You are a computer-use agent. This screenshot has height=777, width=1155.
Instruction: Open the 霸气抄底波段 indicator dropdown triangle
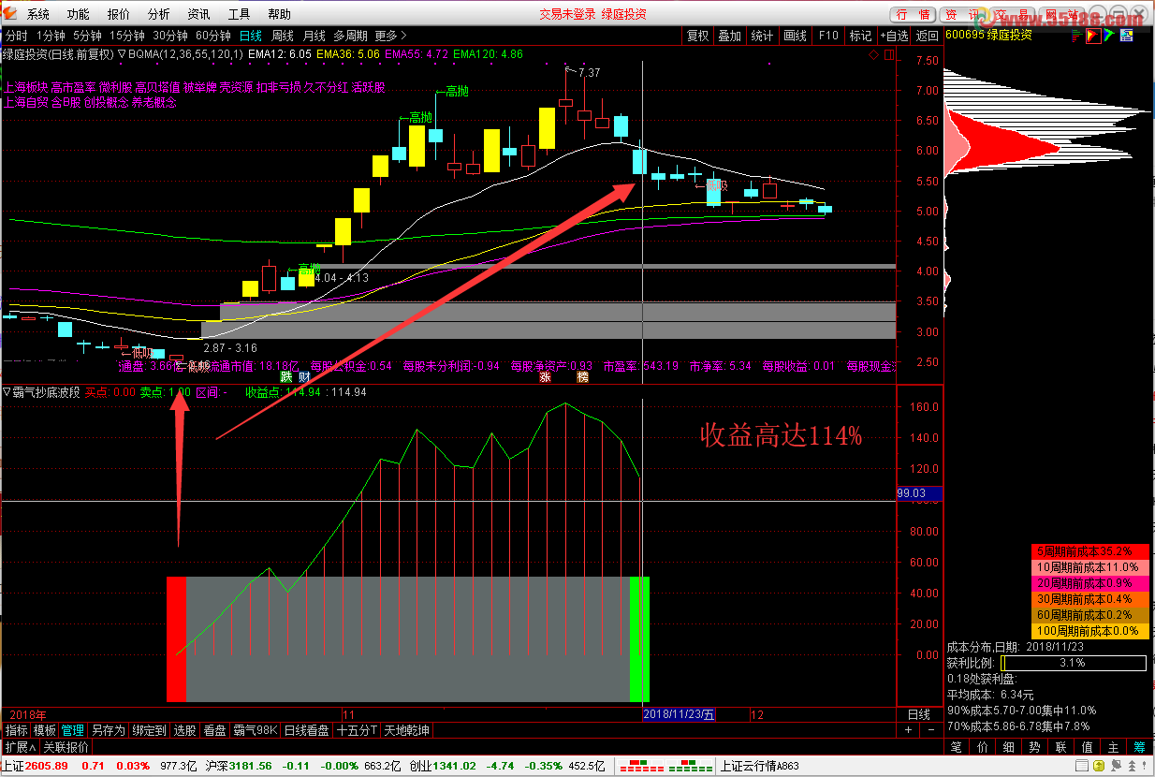point(7,393)
